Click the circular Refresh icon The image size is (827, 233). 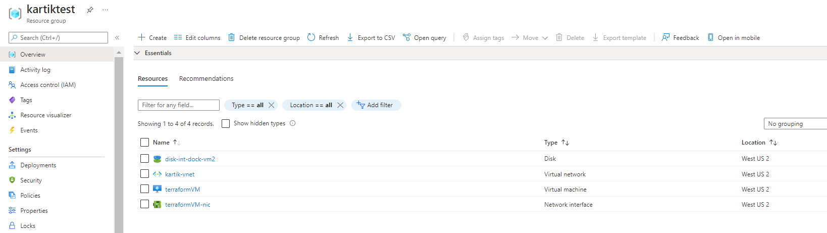click(311, 37)
